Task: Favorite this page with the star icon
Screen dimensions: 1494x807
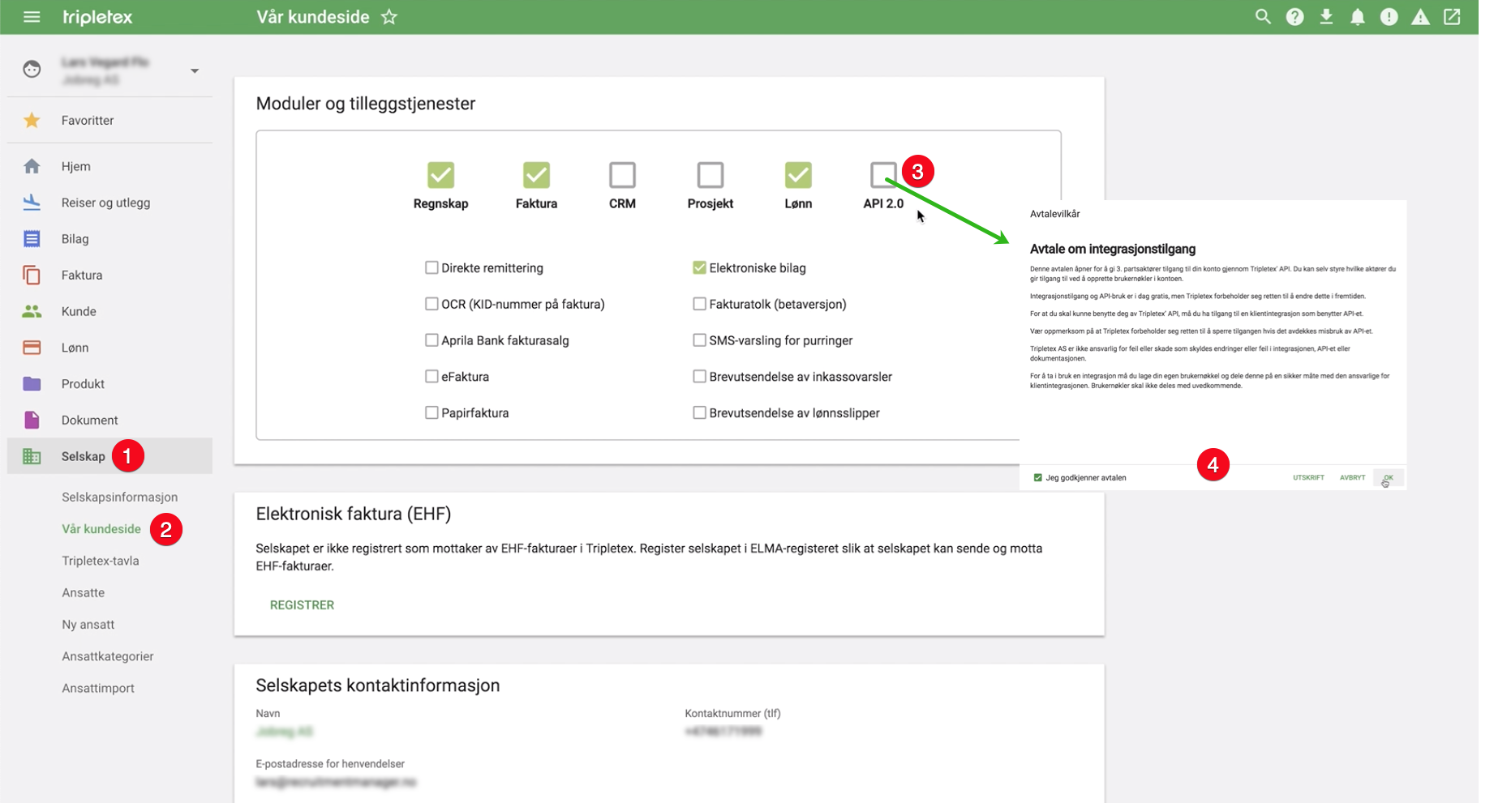Action: click(x=389, y=17)
